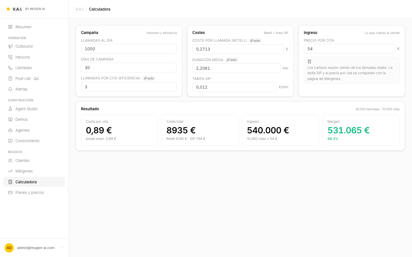Click the Agentes robot icon
Image resolution: width=412 pixels, height=257 pixels.
pyautogui.click(x=10, y=130)
